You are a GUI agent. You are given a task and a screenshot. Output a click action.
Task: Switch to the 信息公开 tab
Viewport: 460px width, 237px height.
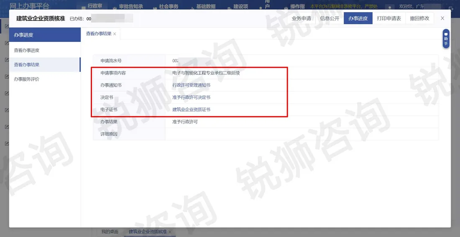(330, 18)
